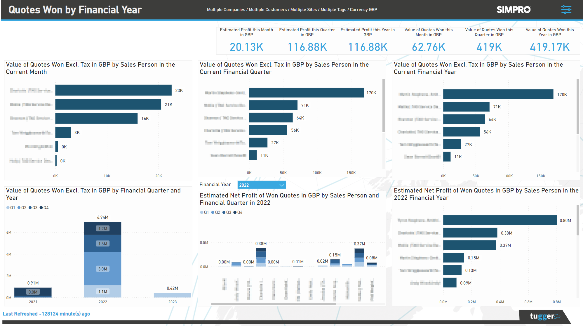This screenshot has height=326, width=583.
Task: Collapse the Financial Year selector via its chevron
Action: (x=281, y=185)
